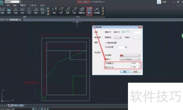Select the open dwg document tab
This screenshot has height=110, width=183.
[15, 20]
